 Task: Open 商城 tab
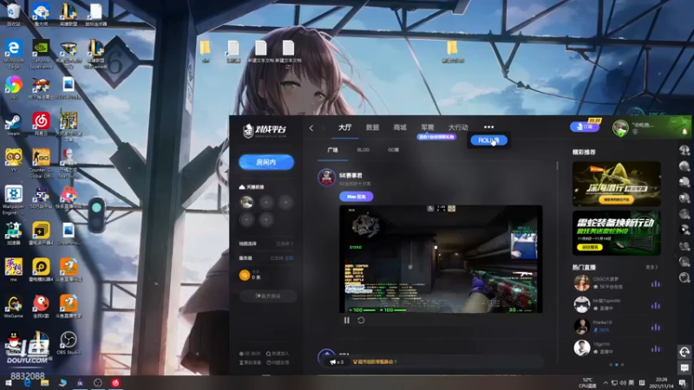pyautogui.click(x=400, y=127)
